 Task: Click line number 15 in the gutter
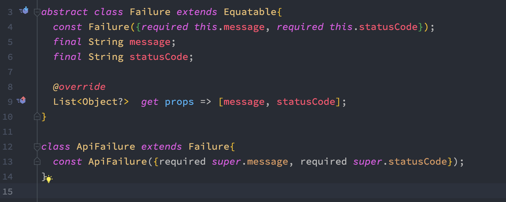[x=7, y=192]
